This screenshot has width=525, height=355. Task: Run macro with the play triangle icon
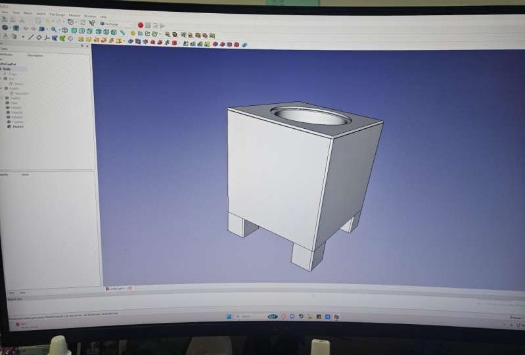[x=162, y=26]
